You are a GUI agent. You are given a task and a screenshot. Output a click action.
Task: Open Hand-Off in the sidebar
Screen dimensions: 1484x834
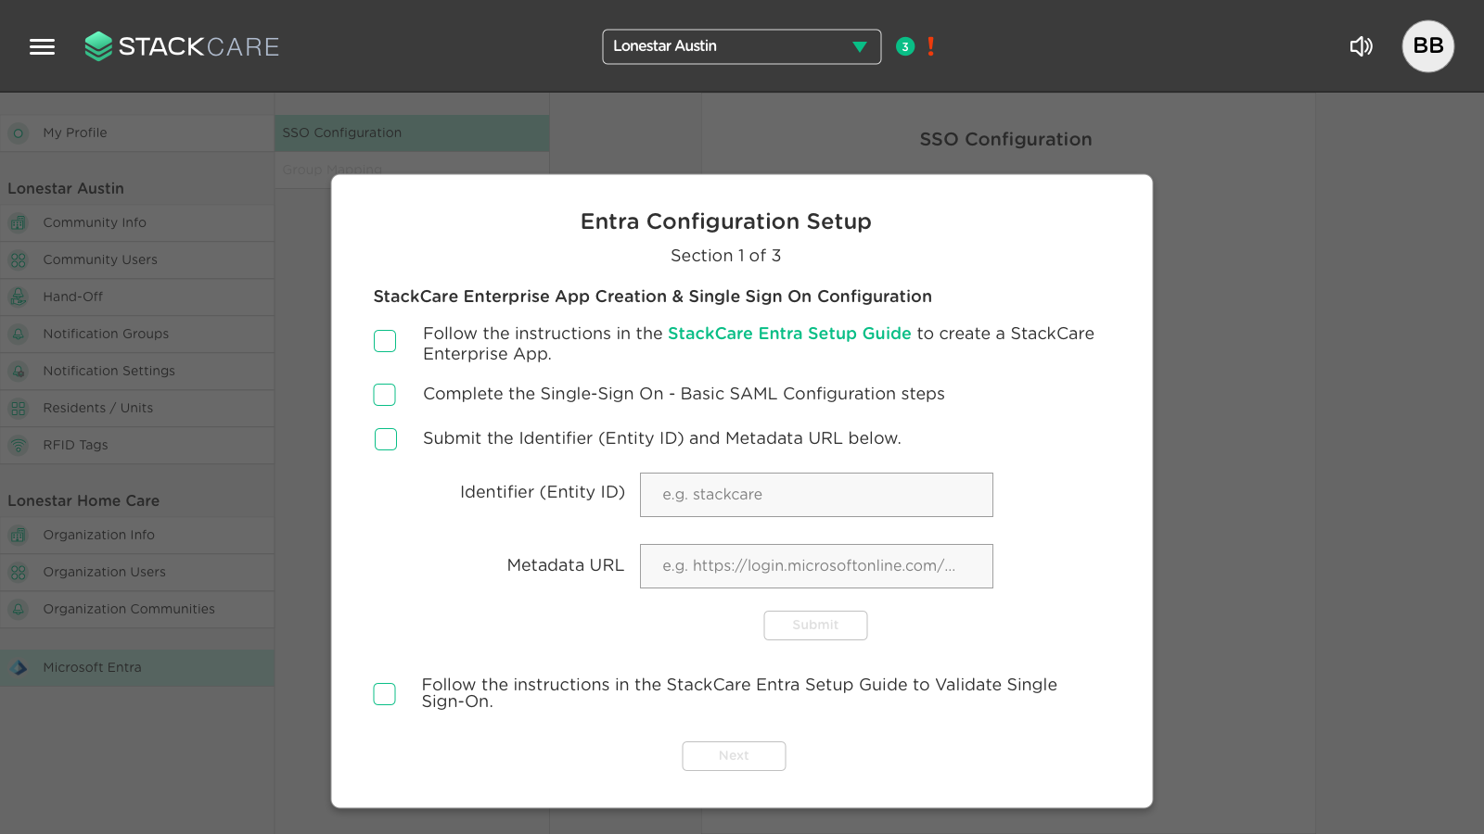click(137, 297)
